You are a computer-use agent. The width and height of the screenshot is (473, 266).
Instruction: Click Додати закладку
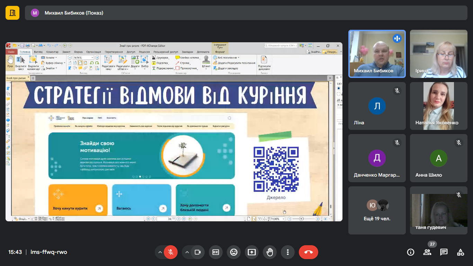[x=225, y=68]
